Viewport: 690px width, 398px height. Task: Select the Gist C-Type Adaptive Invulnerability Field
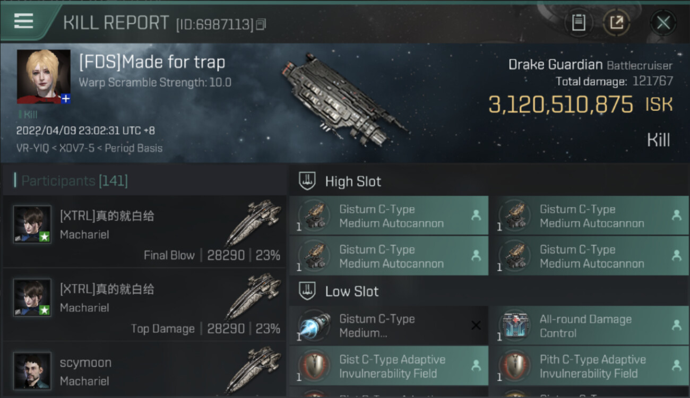point(389,366)
